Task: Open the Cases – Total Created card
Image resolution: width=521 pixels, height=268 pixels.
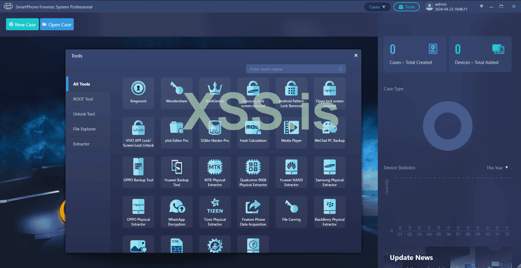Action: [415, 54]
